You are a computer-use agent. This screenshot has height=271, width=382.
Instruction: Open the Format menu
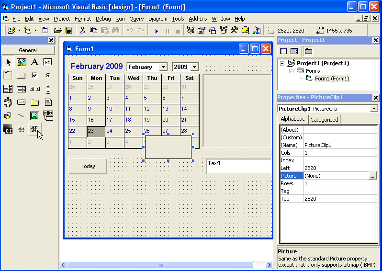(83, 19)
